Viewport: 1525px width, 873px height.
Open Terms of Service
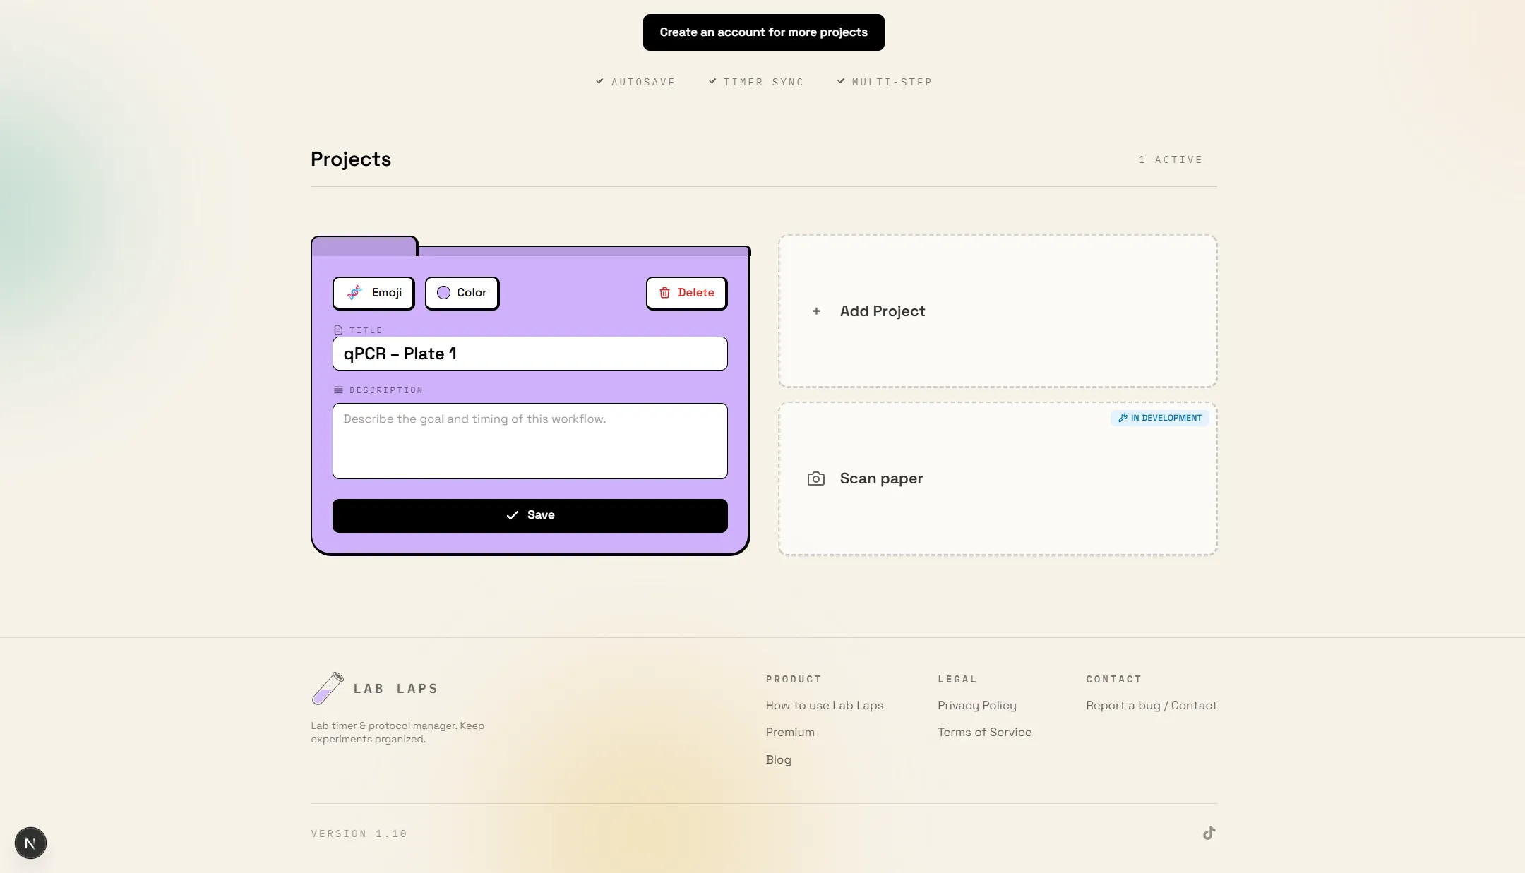(984, 732)
